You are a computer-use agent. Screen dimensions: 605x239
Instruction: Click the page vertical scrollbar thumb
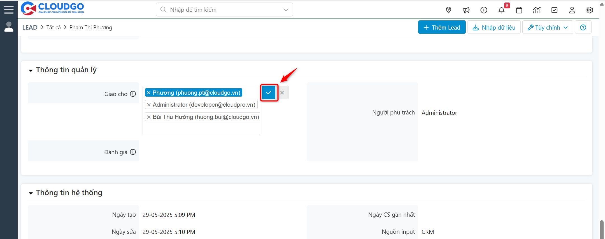click(x=602, y=230)
